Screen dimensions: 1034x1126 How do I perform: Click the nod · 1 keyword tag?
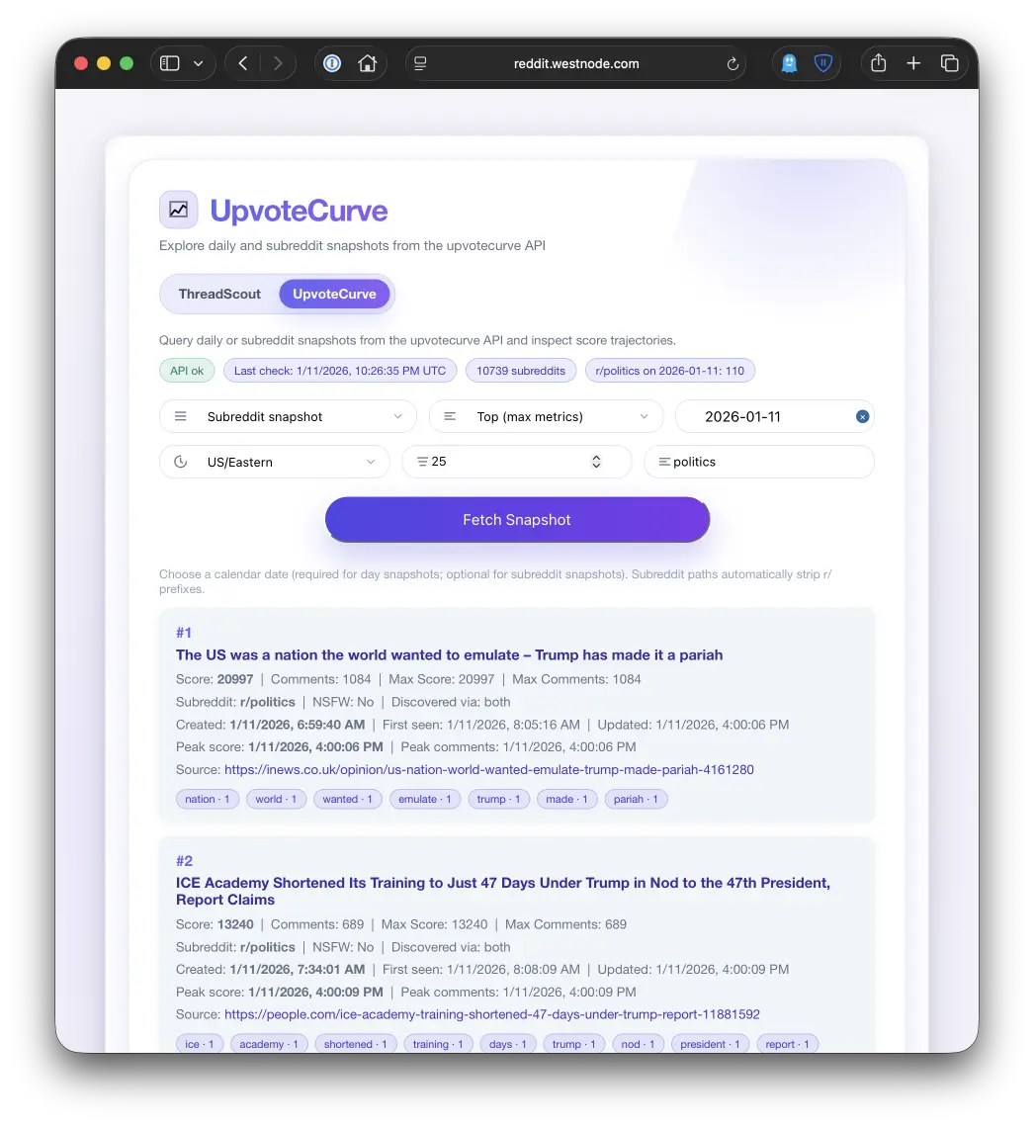coord(638,1044)
